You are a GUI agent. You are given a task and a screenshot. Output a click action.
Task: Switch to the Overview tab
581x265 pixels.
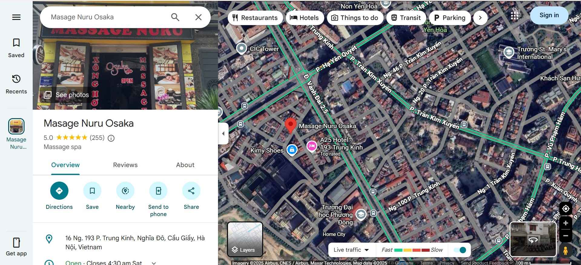(x=65, y=165)
